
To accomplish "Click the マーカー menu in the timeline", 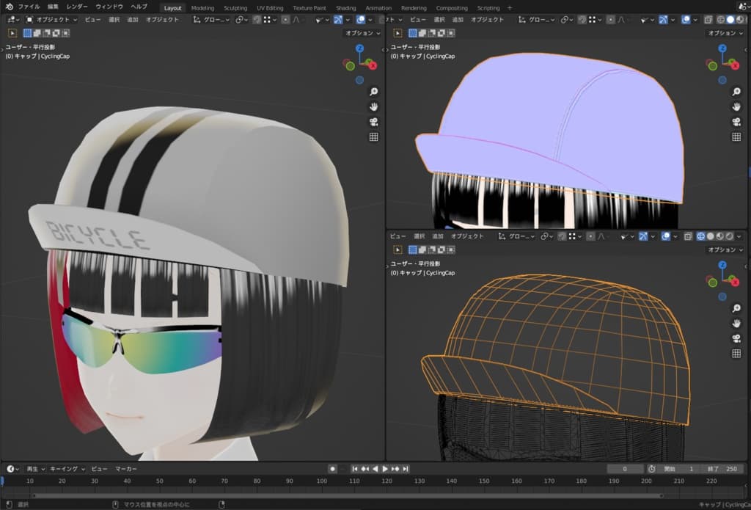I will coord(126,468).
